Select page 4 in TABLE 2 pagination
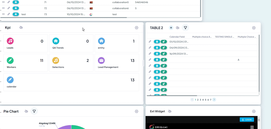Screen dimensions: 271x129 [x=203, y=100]
